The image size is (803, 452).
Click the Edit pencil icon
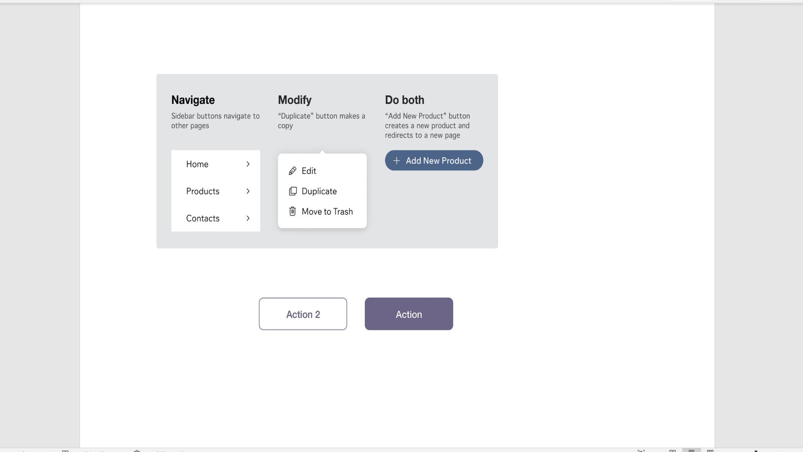(292, 170)
